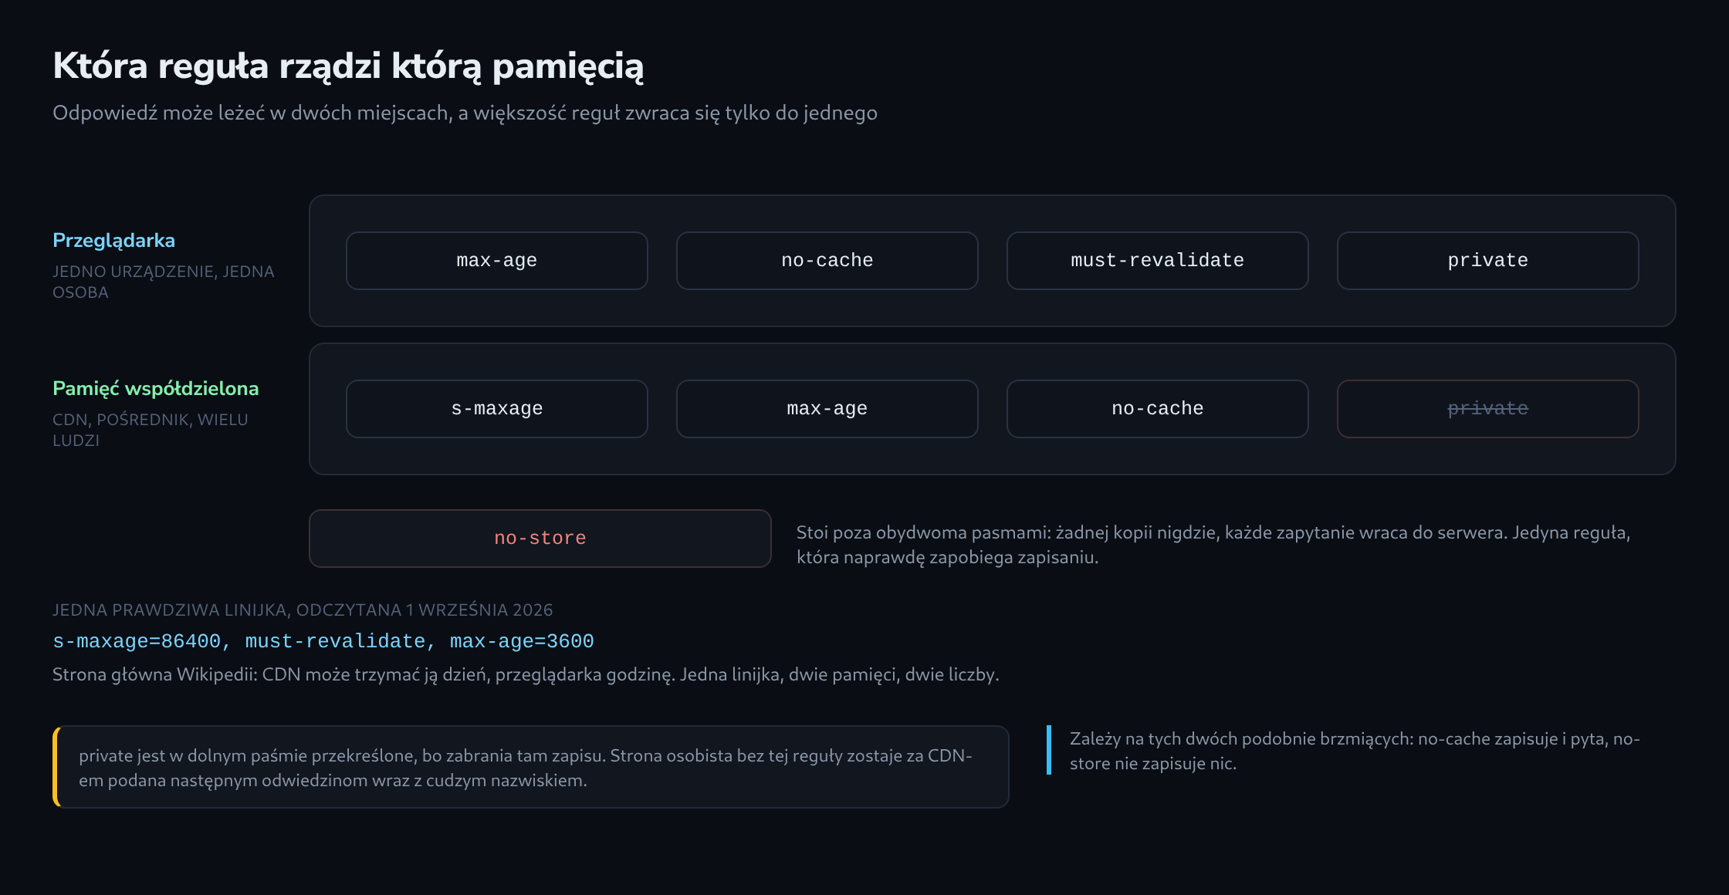The height and width of the screenshot is (895, 1729).
Task: Click no-cache in Pamięć współdzielona row
Action: click(x=1158, y=409)
